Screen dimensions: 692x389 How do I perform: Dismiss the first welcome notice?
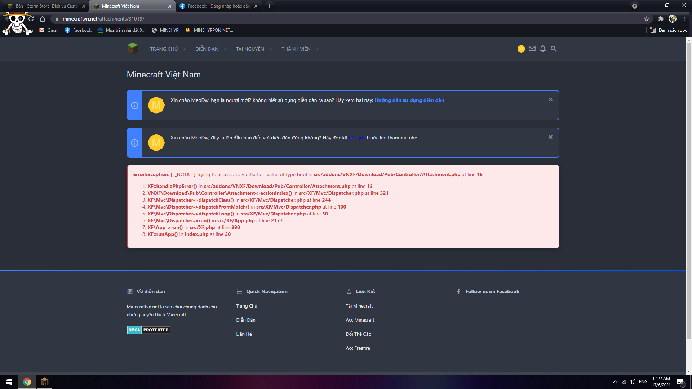(550, 100)
